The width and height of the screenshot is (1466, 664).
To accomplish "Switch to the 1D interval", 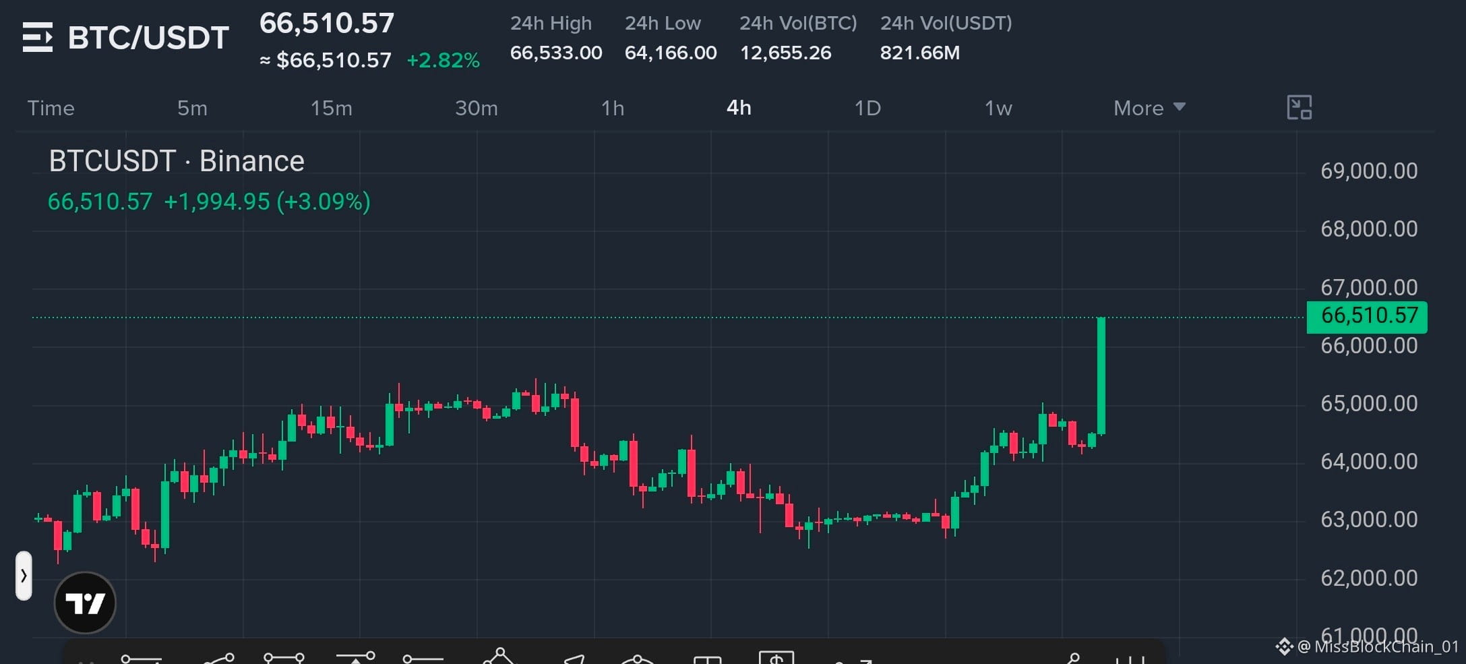I will click(x=867, y=108).
